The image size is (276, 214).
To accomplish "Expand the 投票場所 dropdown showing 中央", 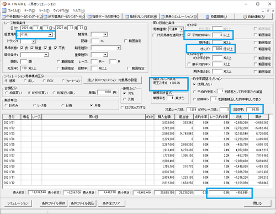I will click(50, 35).
